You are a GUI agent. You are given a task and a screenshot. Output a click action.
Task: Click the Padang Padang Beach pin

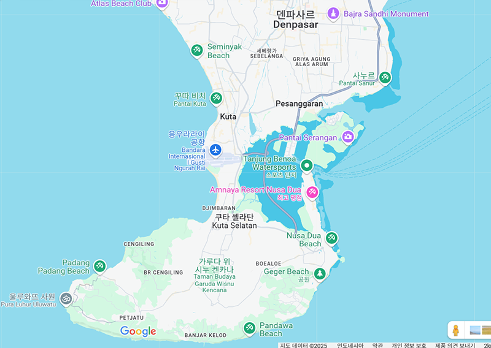pos(100,267)
